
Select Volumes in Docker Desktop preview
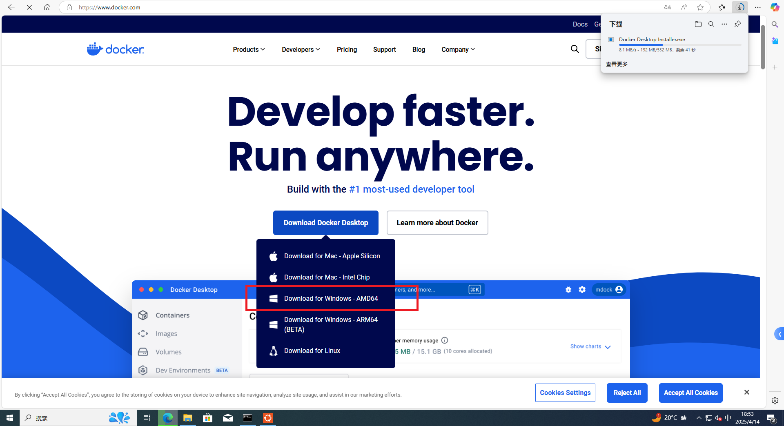point(160,352)
